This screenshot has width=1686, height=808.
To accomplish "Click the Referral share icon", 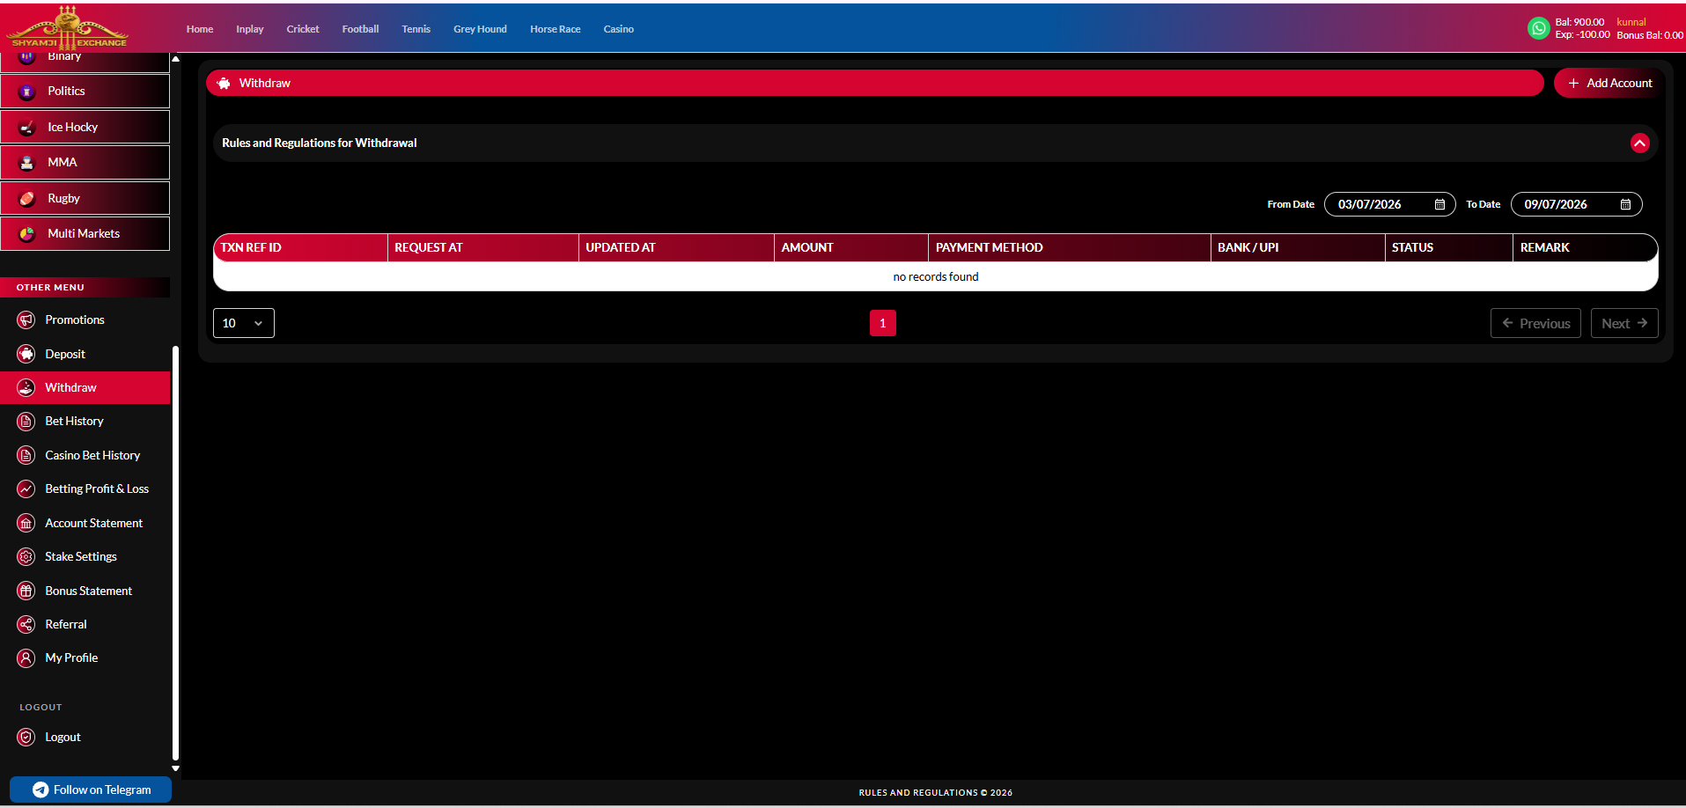I will 26,625.
